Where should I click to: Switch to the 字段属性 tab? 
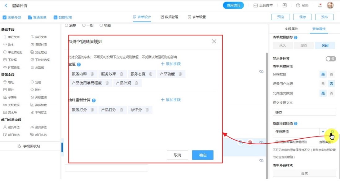pyautogui.click(x=291, y=29)
